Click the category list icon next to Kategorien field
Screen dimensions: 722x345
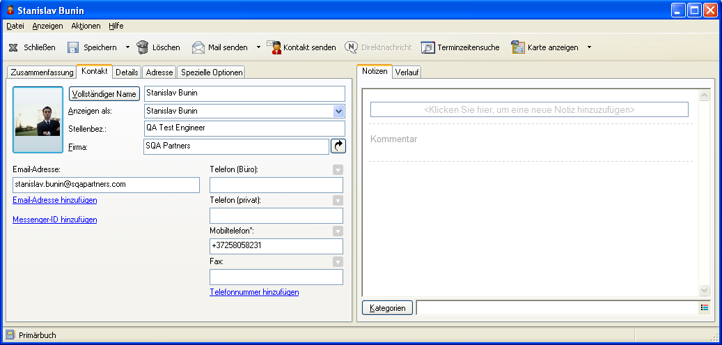click(704, 307)
